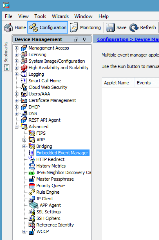Click the Management Access tree icon

24,48
